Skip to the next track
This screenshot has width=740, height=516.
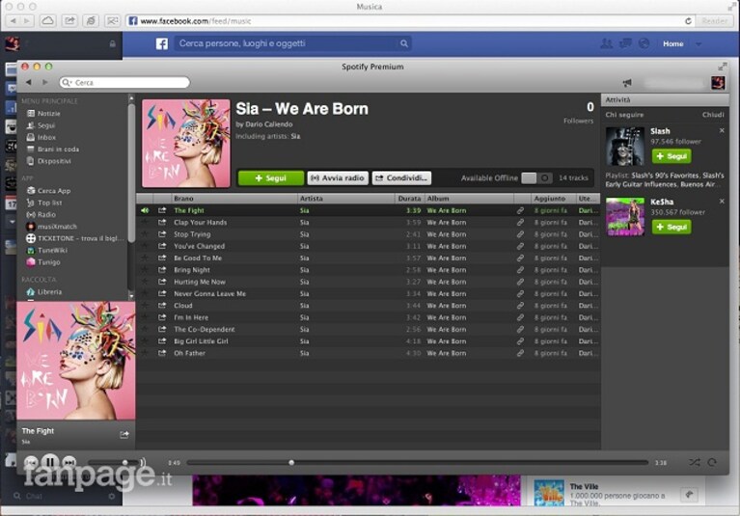pos(69,462)
